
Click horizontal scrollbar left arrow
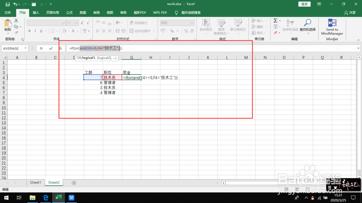[223, 183]
